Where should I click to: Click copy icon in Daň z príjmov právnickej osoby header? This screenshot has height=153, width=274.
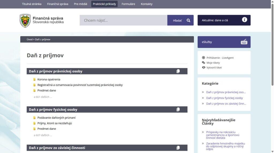coord(178,71)
